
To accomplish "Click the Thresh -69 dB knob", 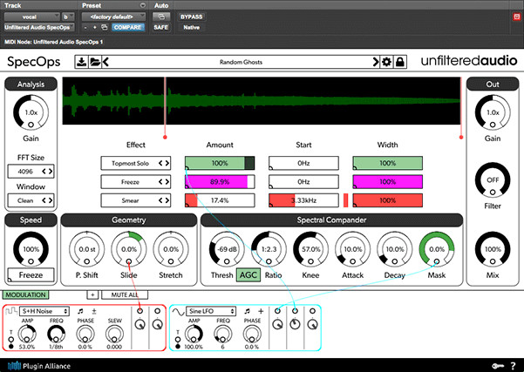I will pos(227,249).
